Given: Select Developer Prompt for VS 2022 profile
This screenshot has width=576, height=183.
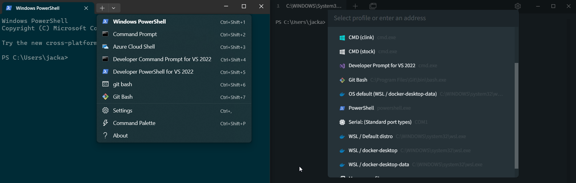Looking at the screenshot, I should [x=422, y=66].
